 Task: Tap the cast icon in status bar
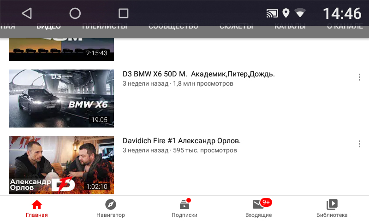pyautogui.click(x=272, y=13)
